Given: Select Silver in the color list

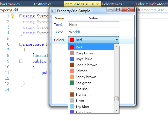Looking at the screenshot, I should [x=91, y=101].
